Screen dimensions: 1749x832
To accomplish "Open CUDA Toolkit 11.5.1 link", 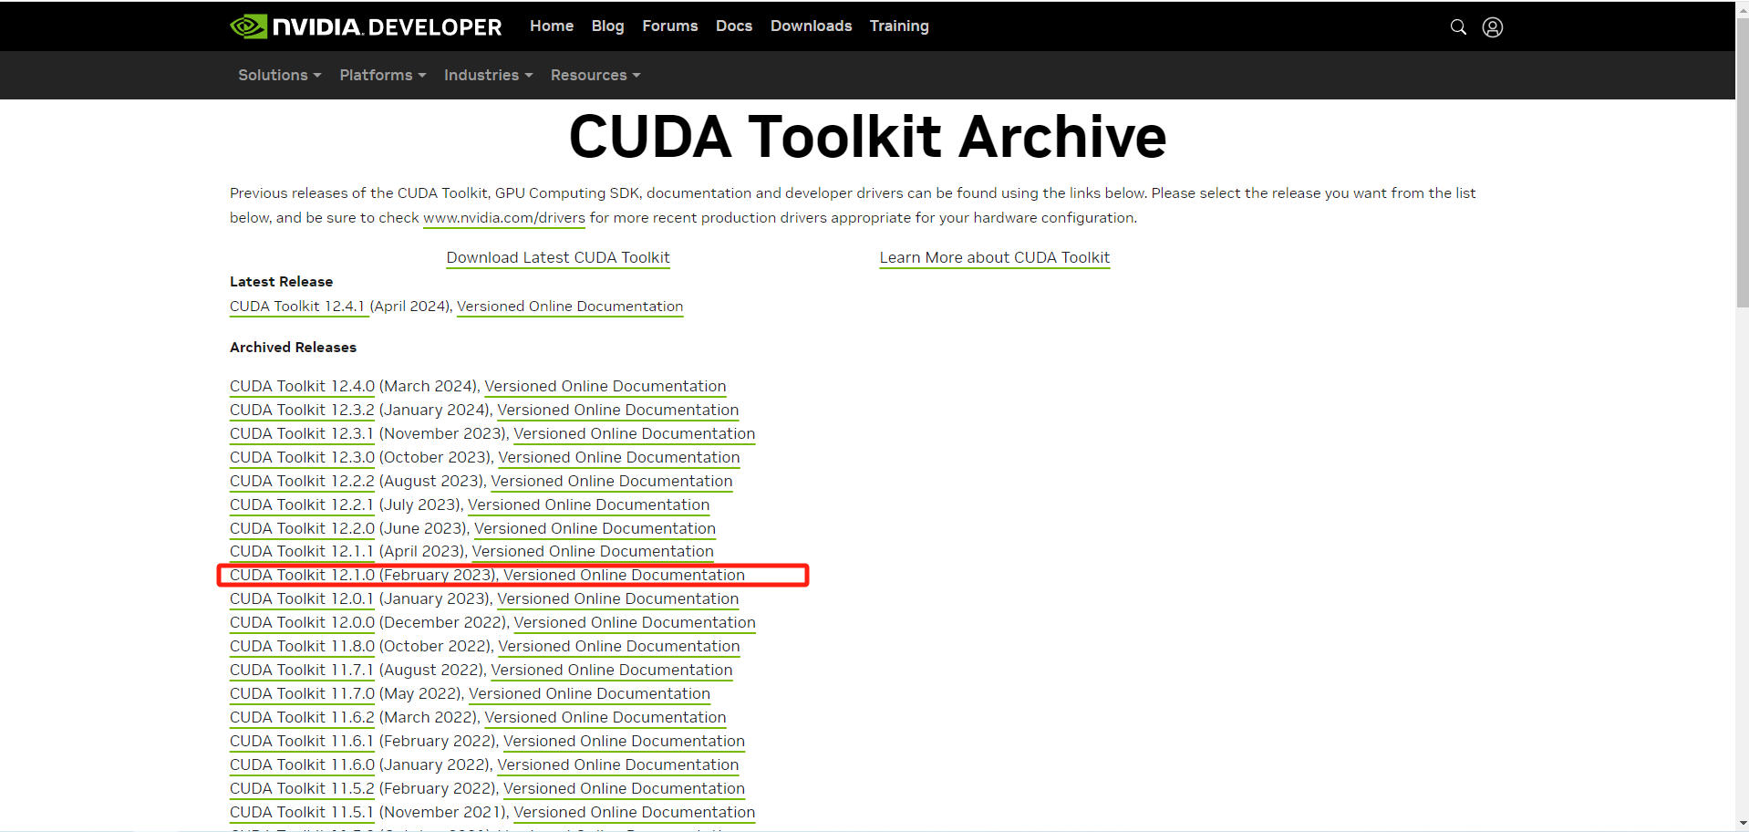I will pyautogui.click(x=302, y=813).
